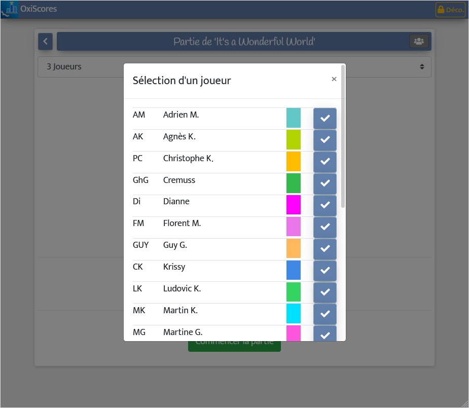Click Dianne's magenta color swatch
469x408 pixels.
[294, 205]
